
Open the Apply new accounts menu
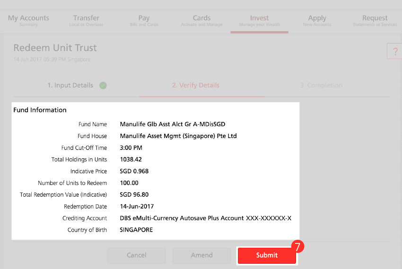pos(317,20)
